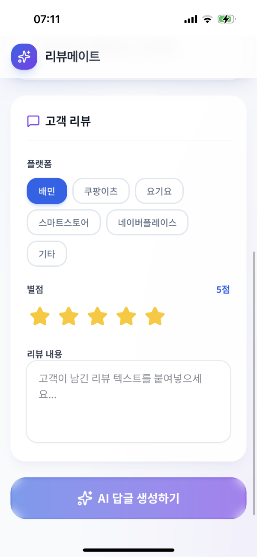The height and width of the screenshot is (557, 257).
Task: Choose the third star rating
Action: point(97,317)
